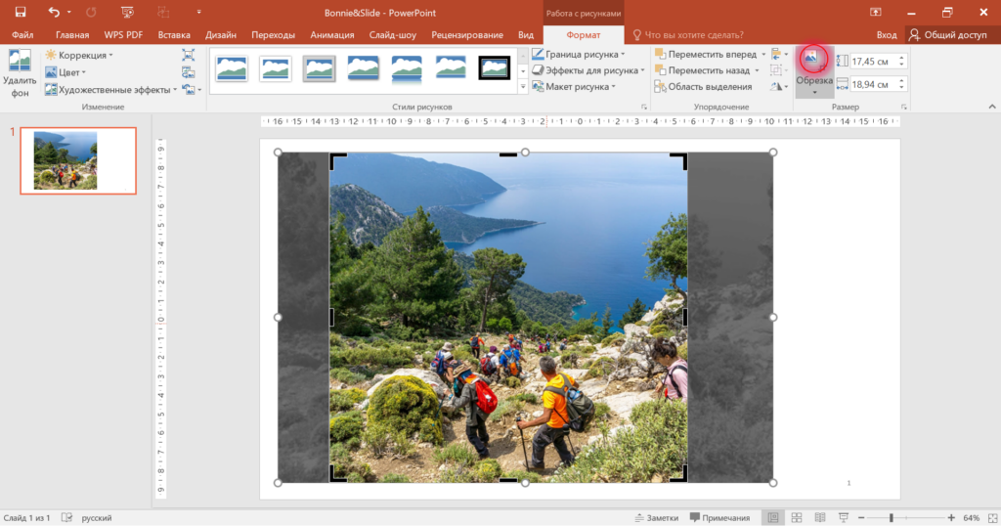
Task: Open the Цвет dropdown
Action: [x=65, y=72]
